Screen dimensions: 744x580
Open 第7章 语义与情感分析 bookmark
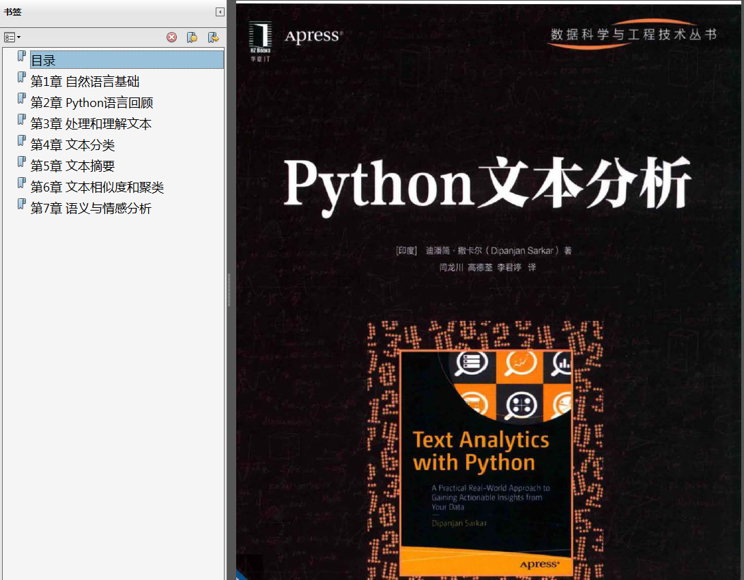point(91,208)
